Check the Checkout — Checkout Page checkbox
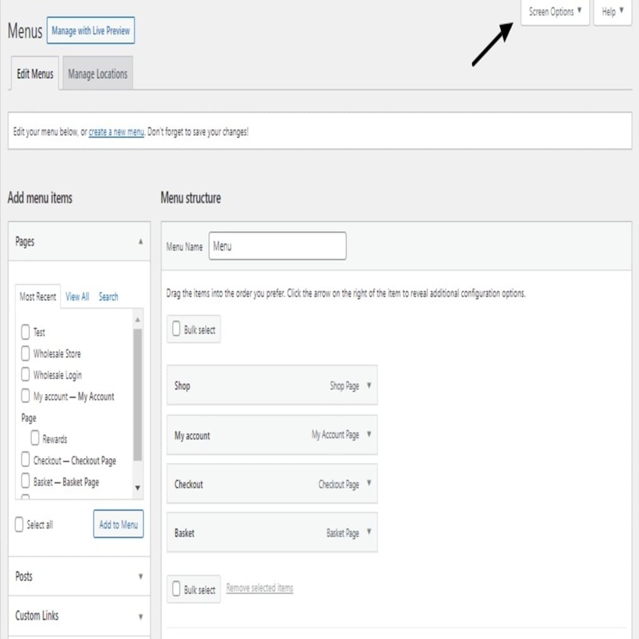This screenshot has width=639, height=639. [x=25, y=460]
